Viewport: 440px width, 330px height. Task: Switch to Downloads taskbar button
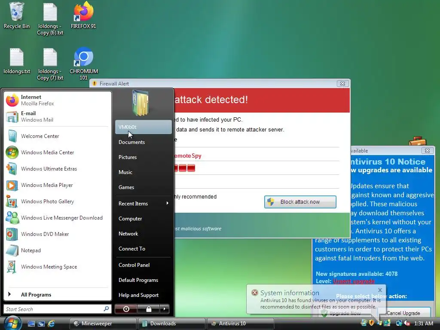(x=171, y=324)
